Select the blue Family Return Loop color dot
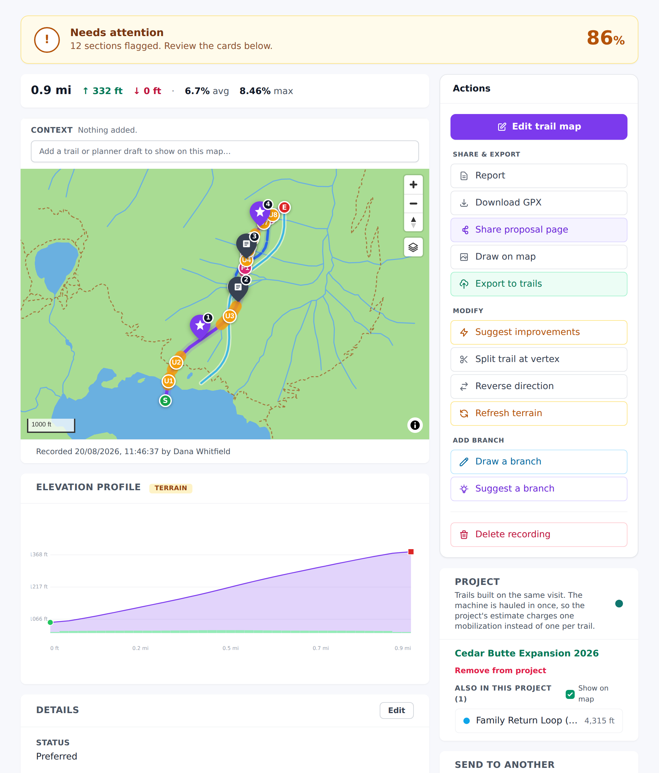The width and height of the screenshot is (659, 773). [x=466, y=721]
